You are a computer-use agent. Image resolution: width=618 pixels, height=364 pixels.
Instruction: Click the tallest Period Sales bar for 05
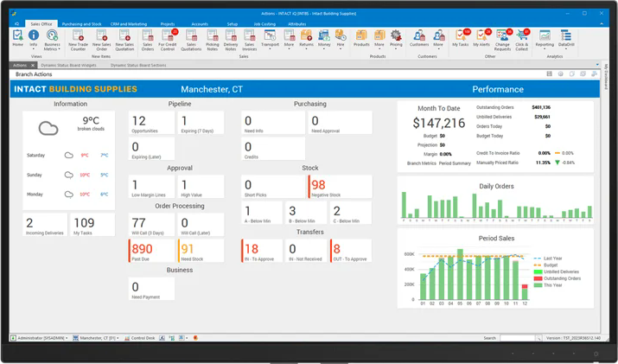click(x=460, y=274)
